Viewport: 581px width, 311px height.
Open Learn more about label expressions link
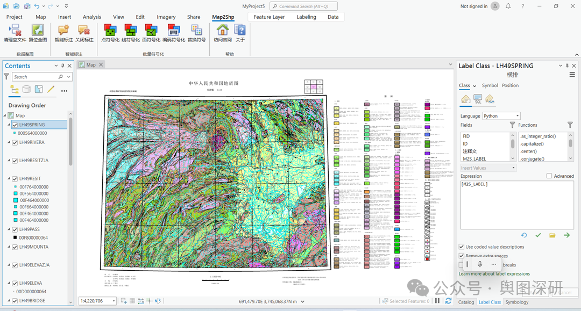(494, 274)
